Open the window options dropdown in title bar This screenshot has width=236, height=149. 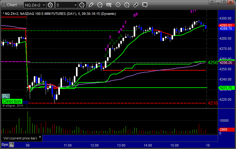click(x=212, y=2)
